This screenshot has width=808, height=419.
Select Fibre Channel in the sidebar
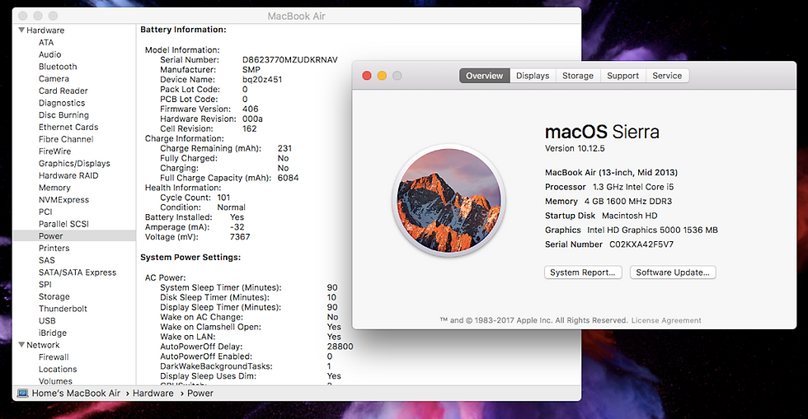pyautogui.click(x=66, y=139)
